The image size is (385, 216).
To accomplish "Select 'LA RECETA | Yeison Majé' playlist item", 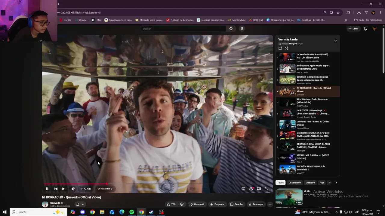I will tap(308, 113).
